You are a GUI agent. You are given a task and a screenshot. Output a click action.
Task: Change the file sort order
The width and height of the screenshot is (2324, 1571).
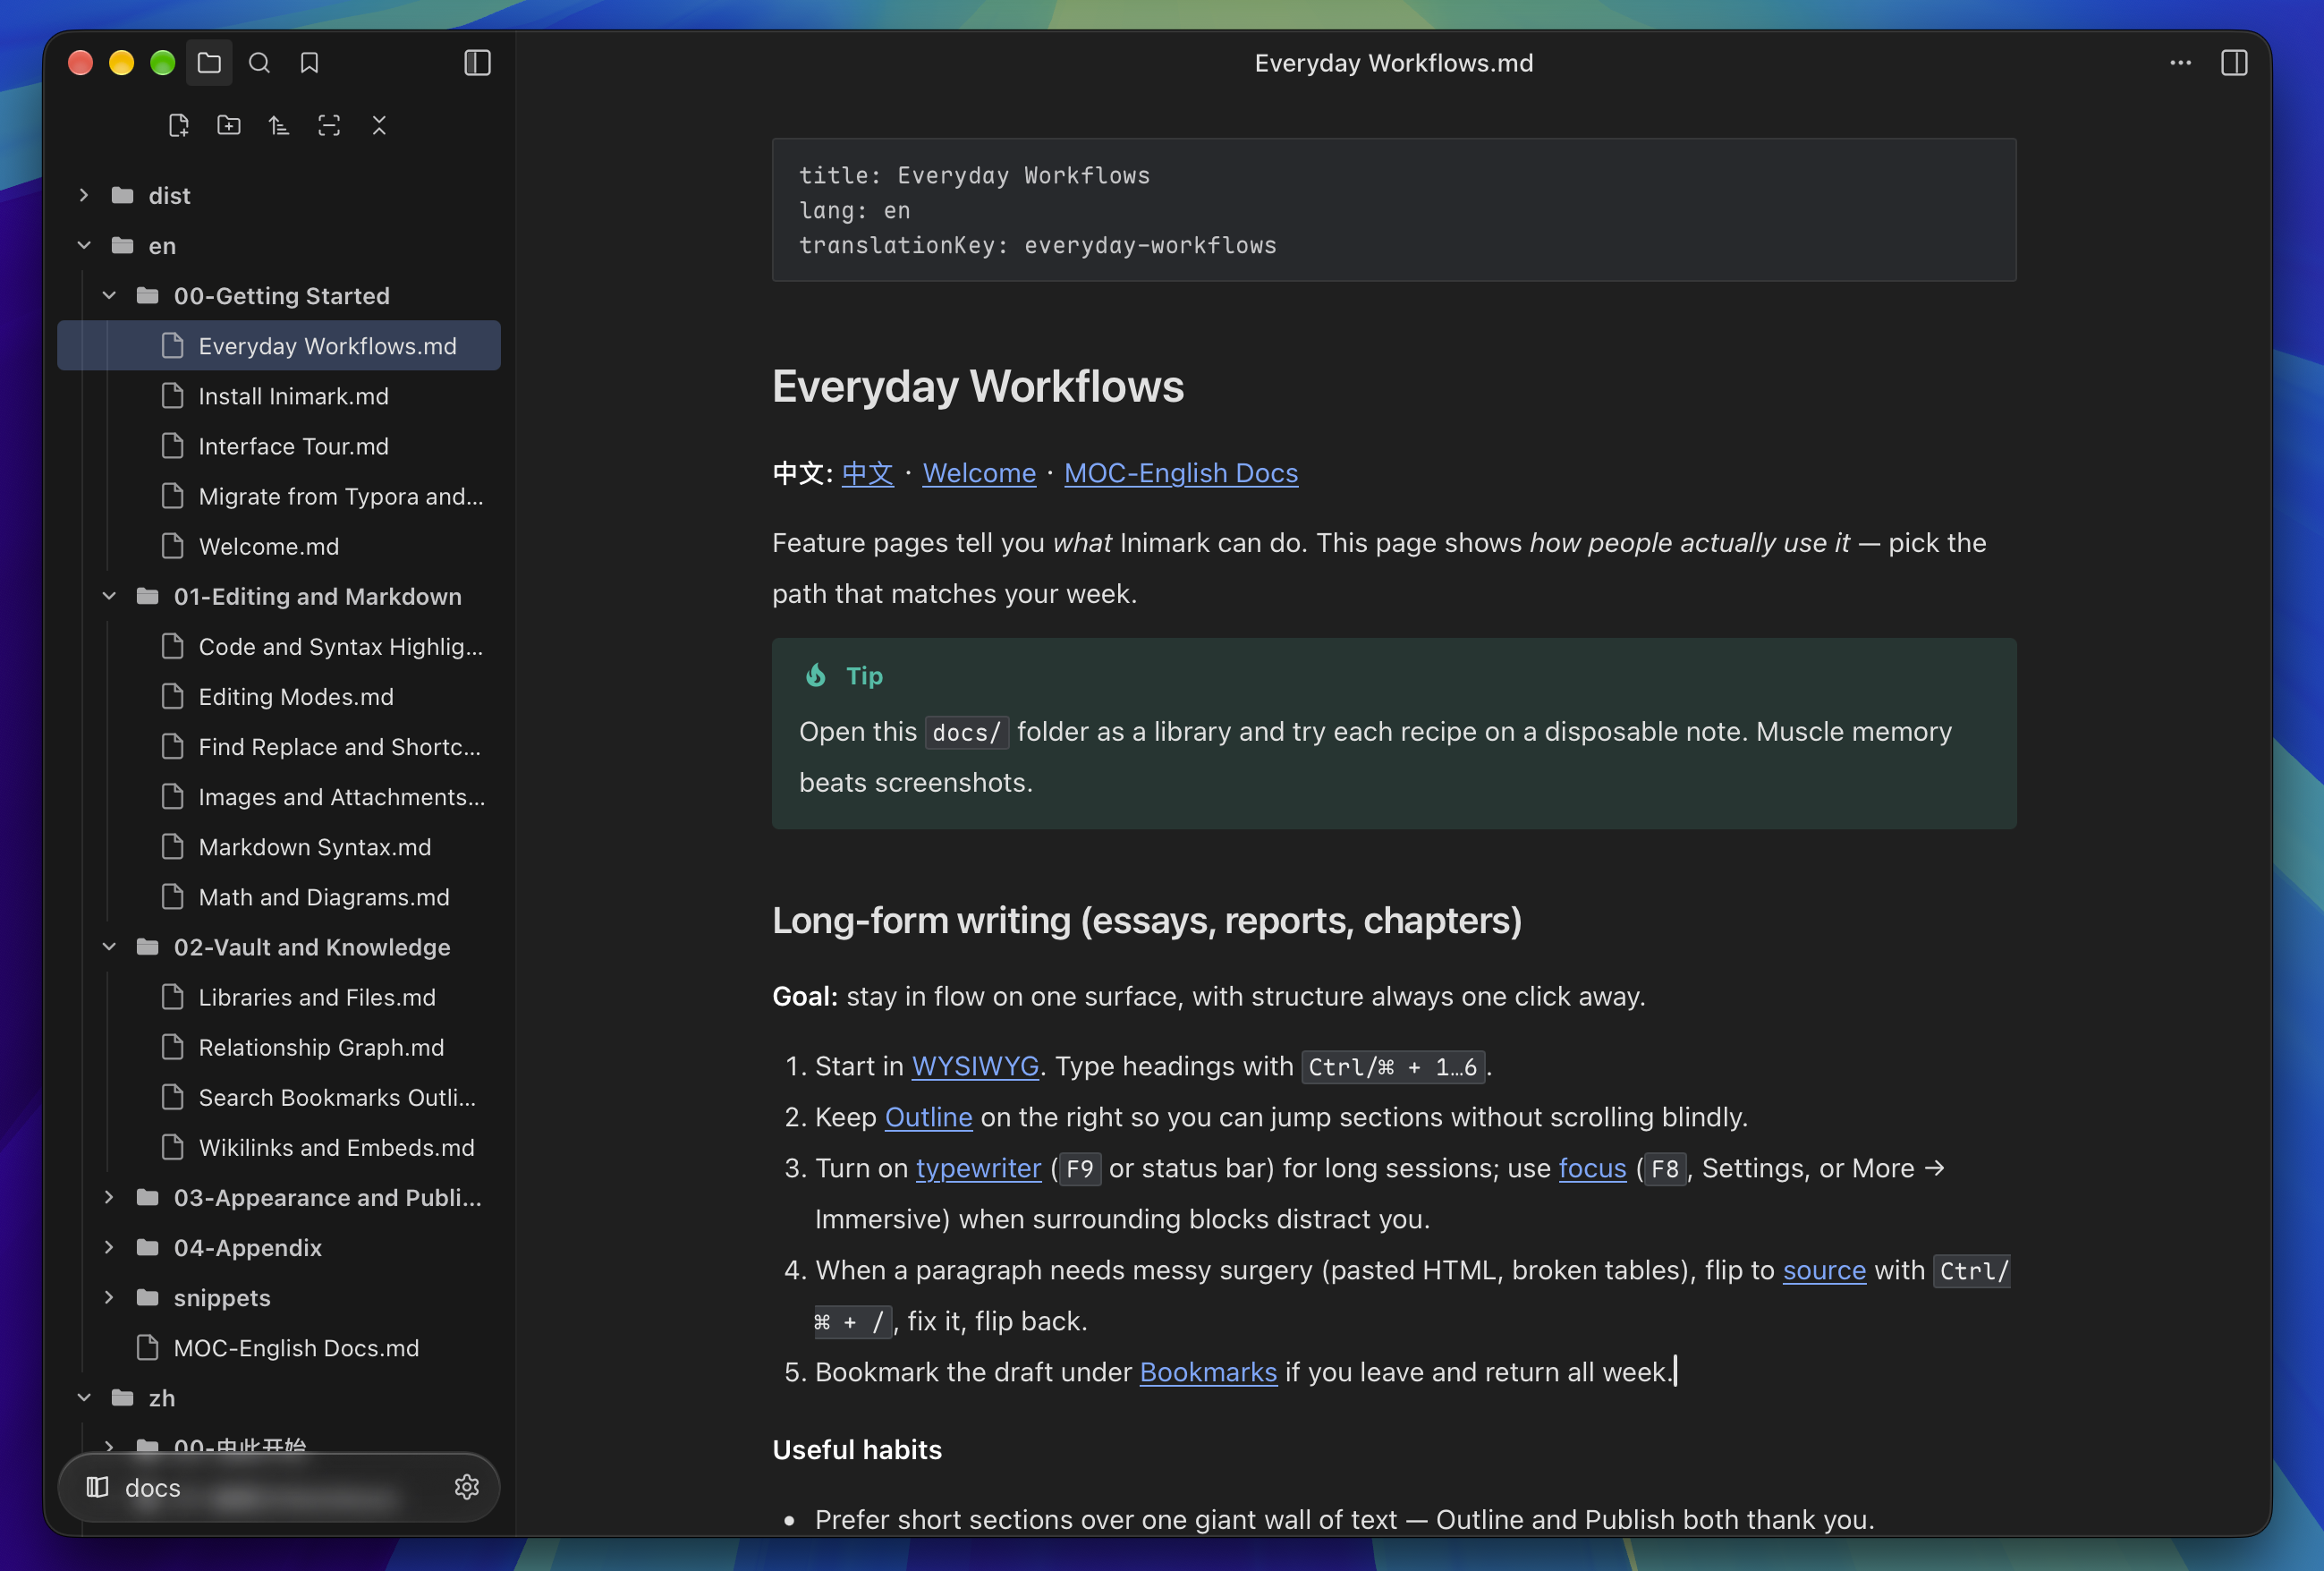pyautogui.click(x=279, y=125)
